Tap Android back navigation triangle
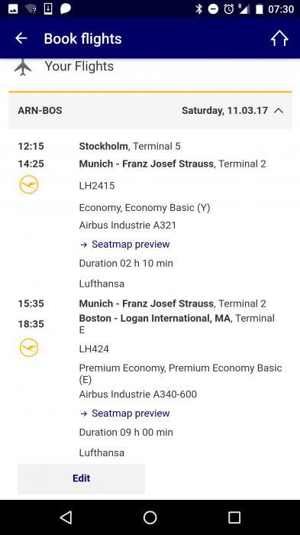Image resolution: width=300 pixels, height=535 pixels. point(66,517)
